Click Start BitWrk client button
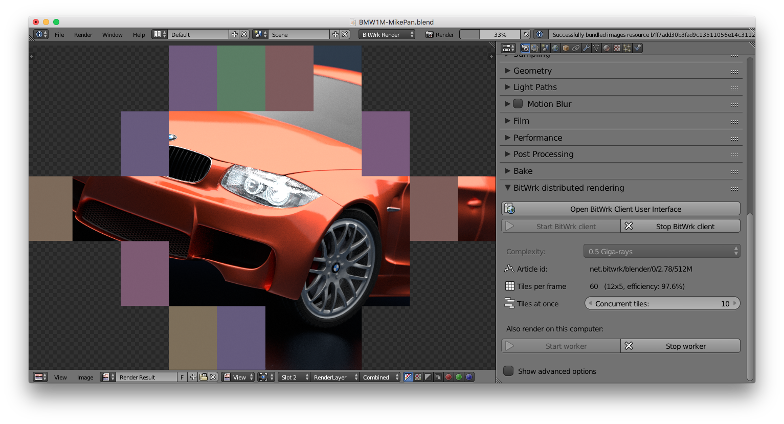Screen dimensions: 784x424 tap(561, 226)
